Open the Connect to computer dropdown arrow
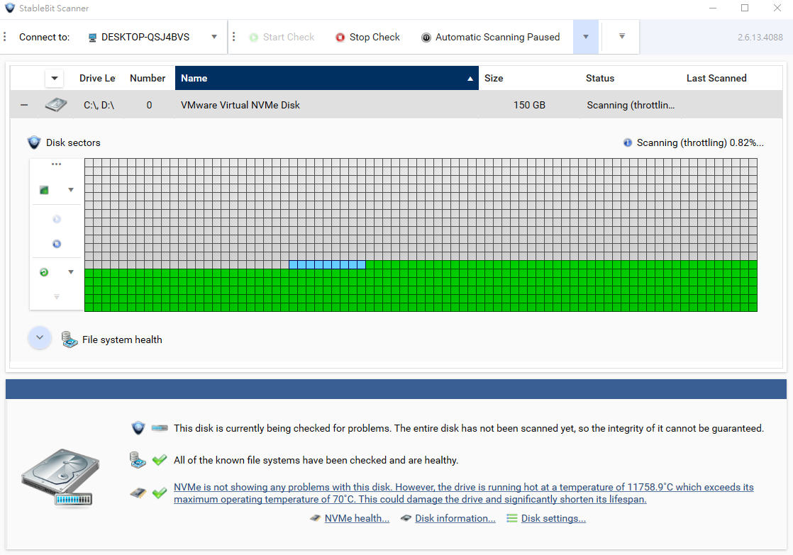The height and width of the screenshot is (555, 793). tap(214, 37)
